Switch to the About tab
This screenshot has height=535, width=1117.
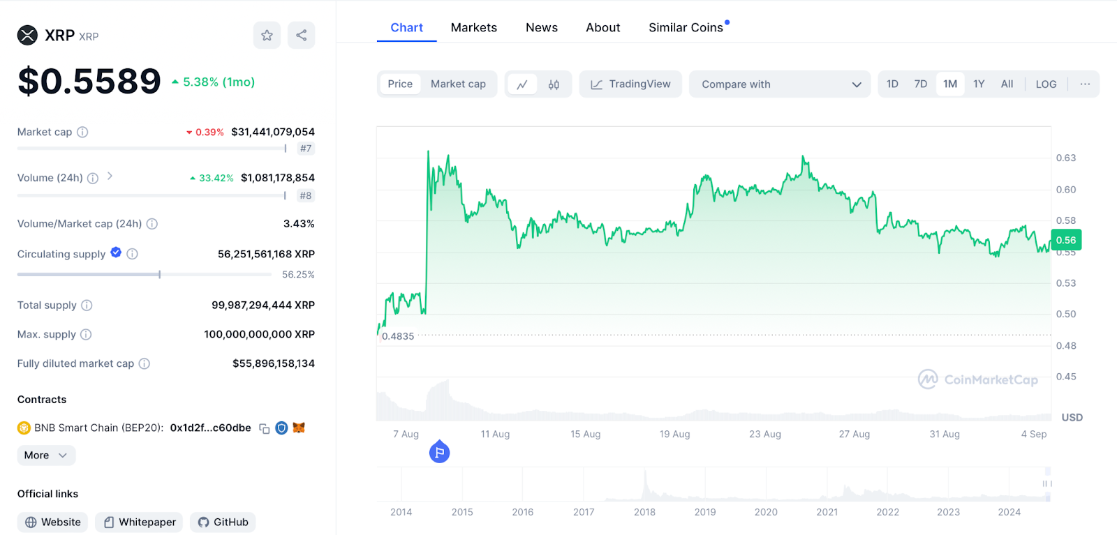603,28
